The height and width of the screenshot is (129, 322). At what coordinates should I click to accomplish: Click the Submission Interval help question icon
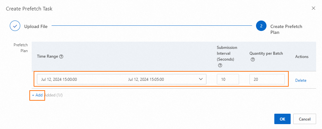220,65
